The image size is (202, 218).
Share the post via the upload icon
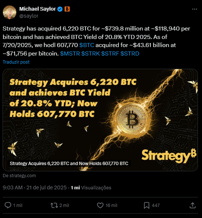pos(193,206)
